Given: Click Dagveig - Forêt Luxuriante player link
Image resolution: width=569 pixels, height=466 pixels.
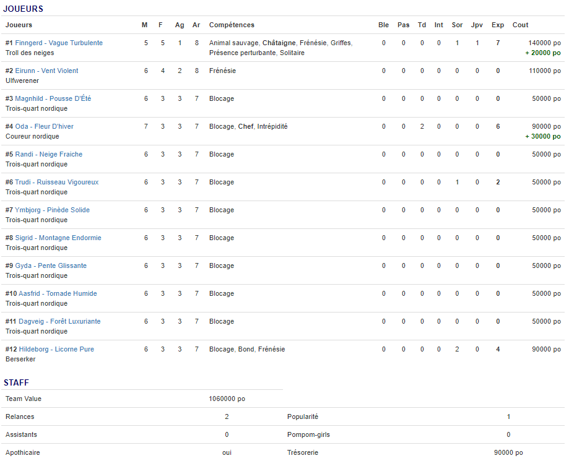Looking at the screenshot, I should pos(59,322).
